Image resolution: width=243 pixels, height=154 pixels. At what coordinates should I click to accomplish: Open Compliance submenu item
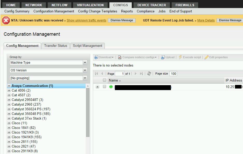click(145, 11)
